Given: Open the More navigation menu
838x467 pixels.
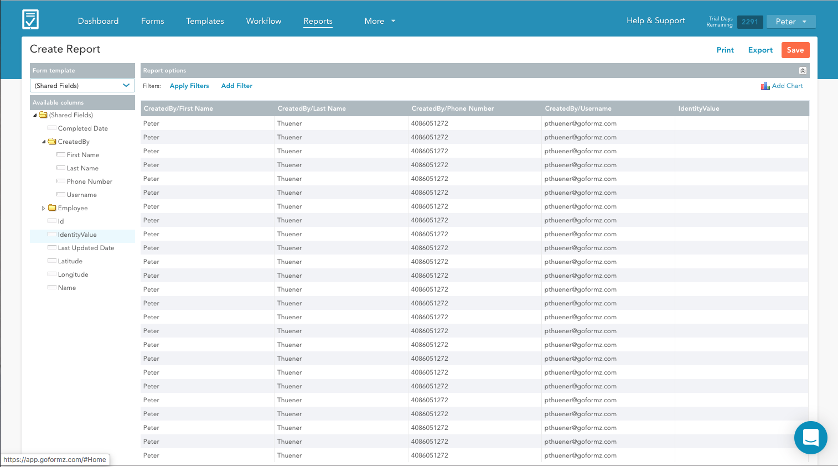Looking at the screenshot, I should (x=380, y=21).
